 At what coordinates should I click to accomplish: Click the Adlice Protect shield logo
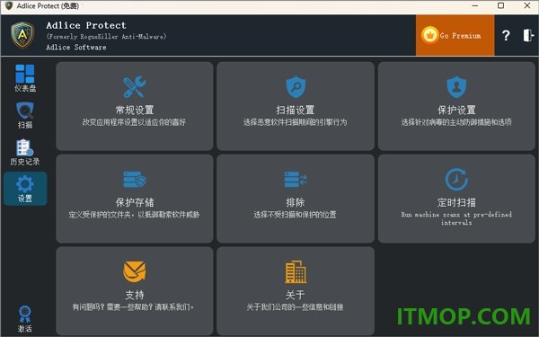(x=22, y=35)
